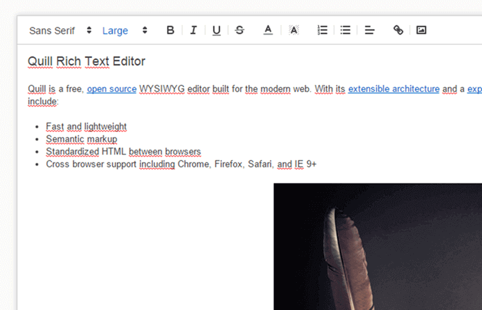Click the 'Quill Rich Text Editor' heading
The width and height of the screenshot is (482, 310).
point(86,61)
